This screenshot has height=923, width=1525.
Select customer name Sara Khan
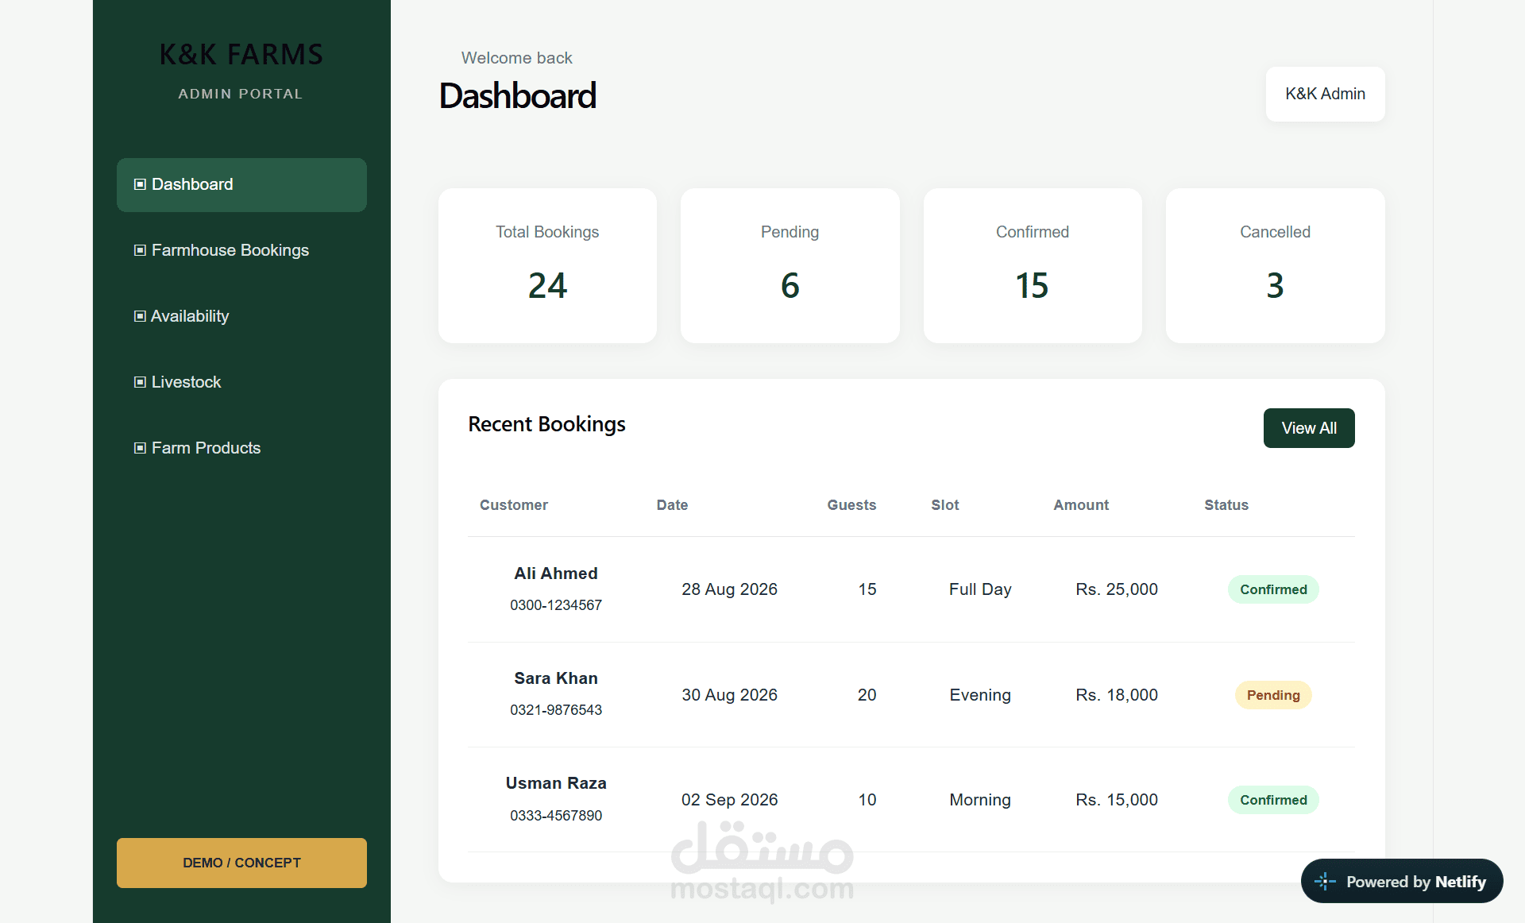(556, 678)
